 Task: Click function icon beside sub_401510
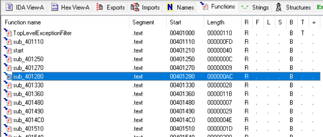pos(8,128)
